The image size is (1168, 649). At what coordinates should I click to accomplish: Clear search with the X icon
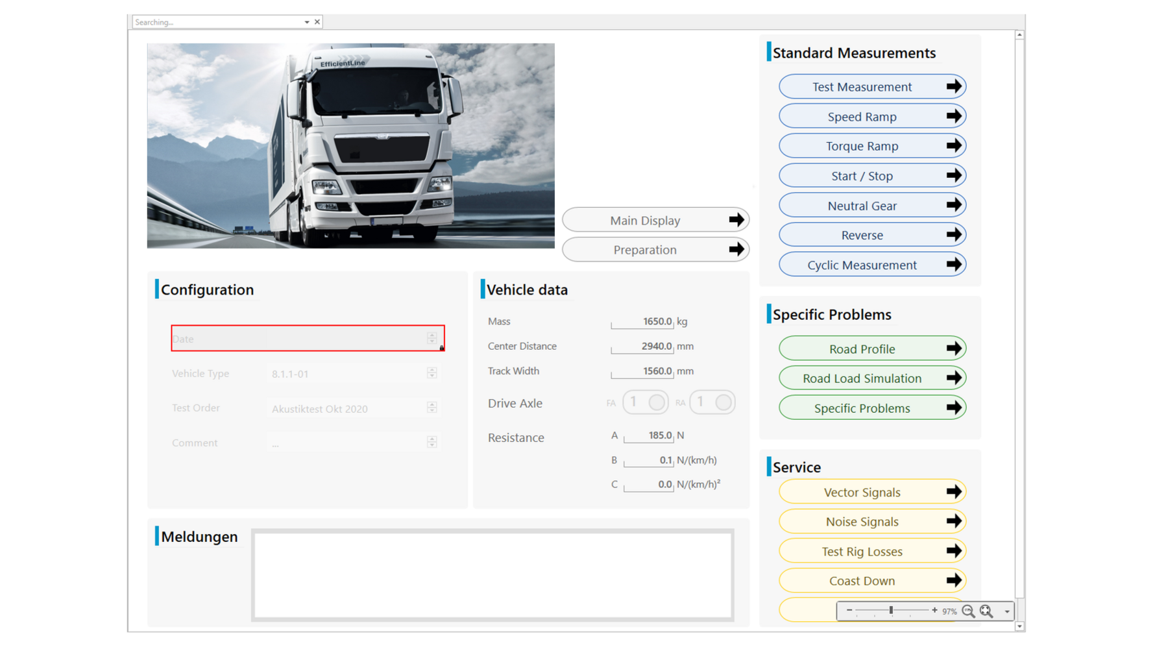click(x=317, y=22)
